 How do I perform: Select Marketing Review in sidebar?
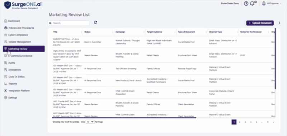[24, 49]
